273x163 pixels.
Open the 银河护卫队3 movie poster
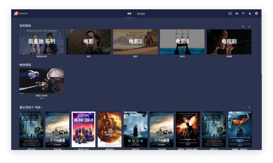click(x=84, y=129)
